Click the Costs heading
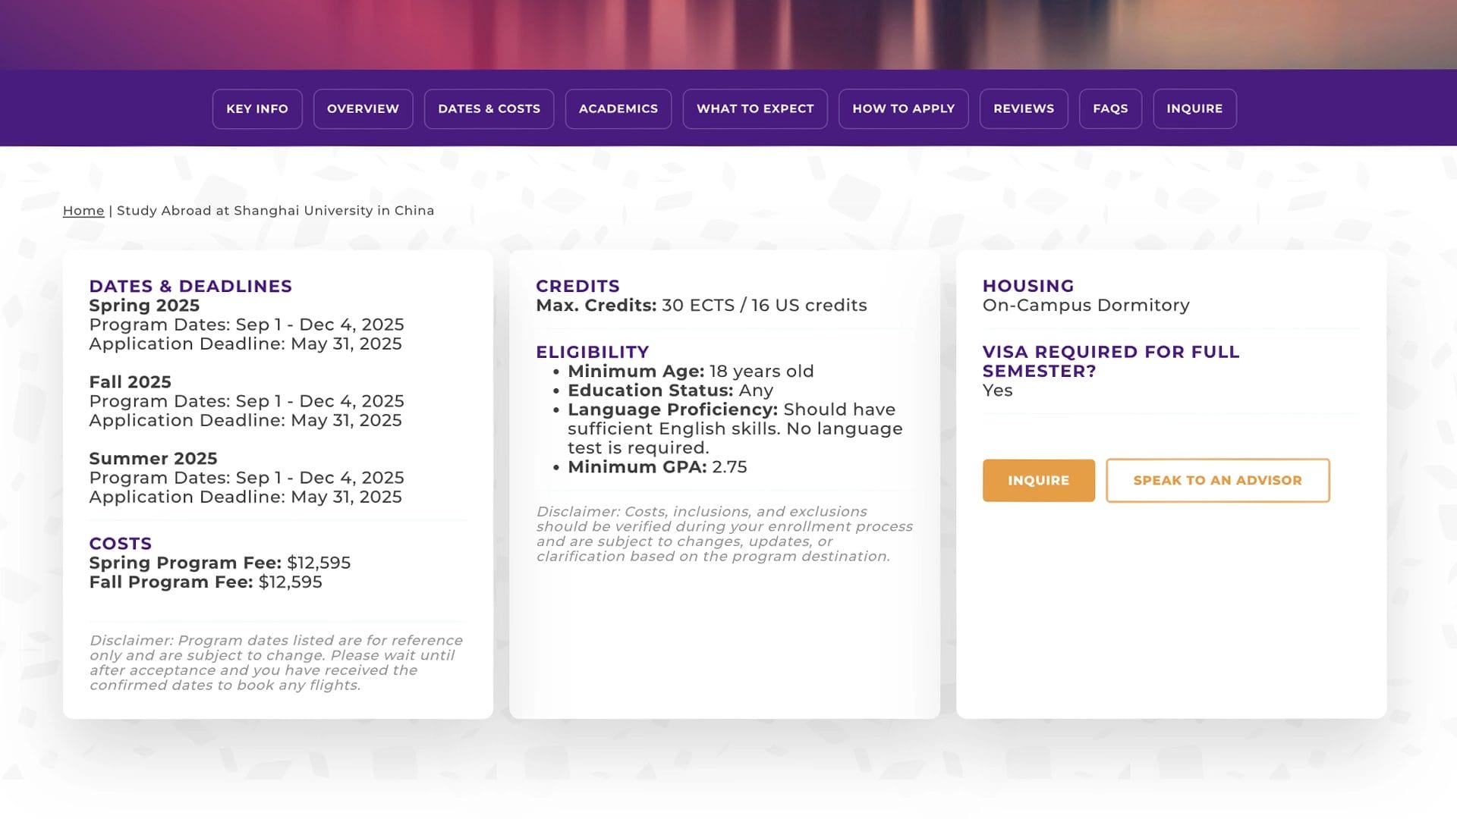This screenshot has height=819, width=1457. pos(120,544)
